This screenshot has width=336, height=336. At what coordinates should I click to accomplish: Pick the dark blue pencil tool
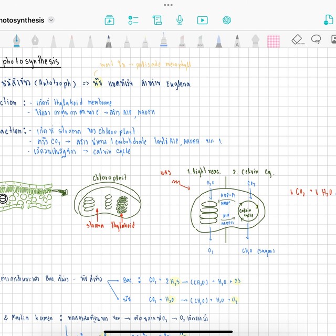(108, 40)
